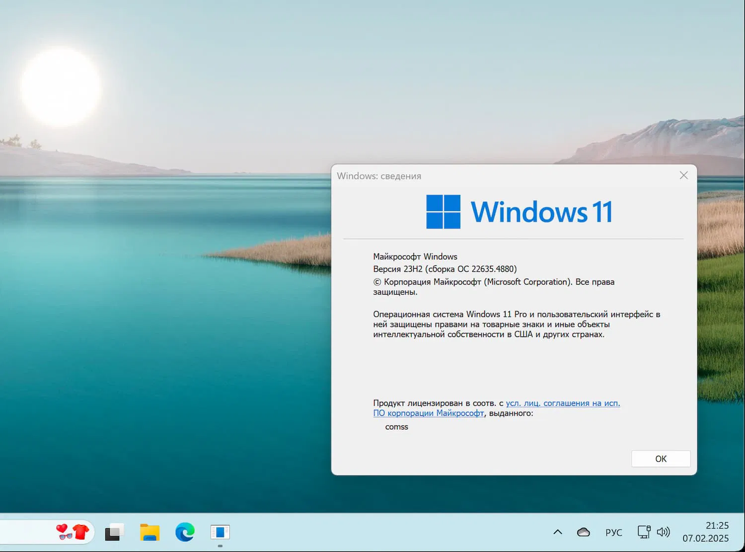
Task: Open the license agreement link
Action: (563, 403)
